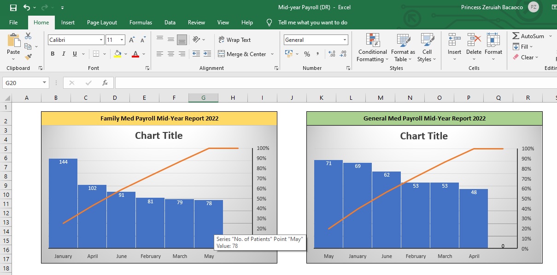Screen dimensions: 557x275
Task: Open the Font group dialog launcher
Action: pos(147,68)
